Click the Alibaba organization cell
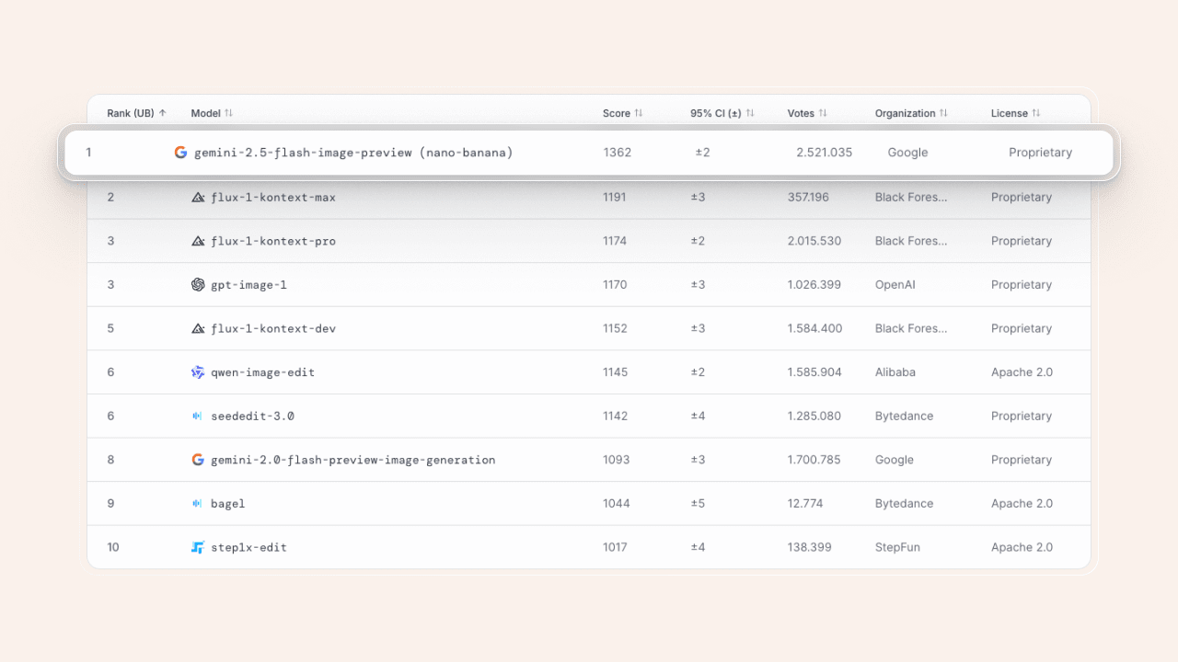 895,372
